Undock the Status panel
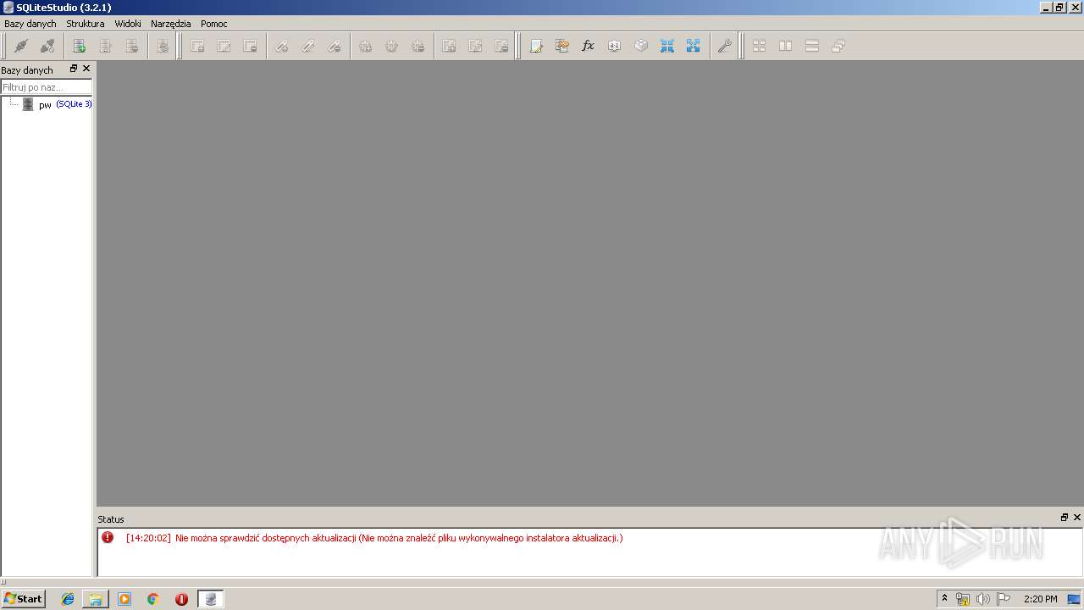The image size is (1084, 610). [1065, 518]
